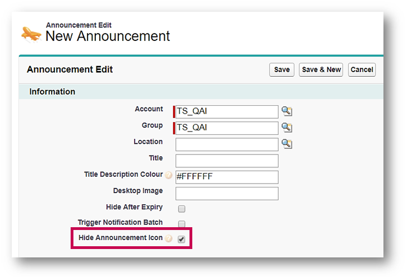Image resolution: width=407 pixels, height=277 pixels.
Task: Tick the Trigger Notification Batch checkbox
Action: pyautogui.click(x=182, y=224)
